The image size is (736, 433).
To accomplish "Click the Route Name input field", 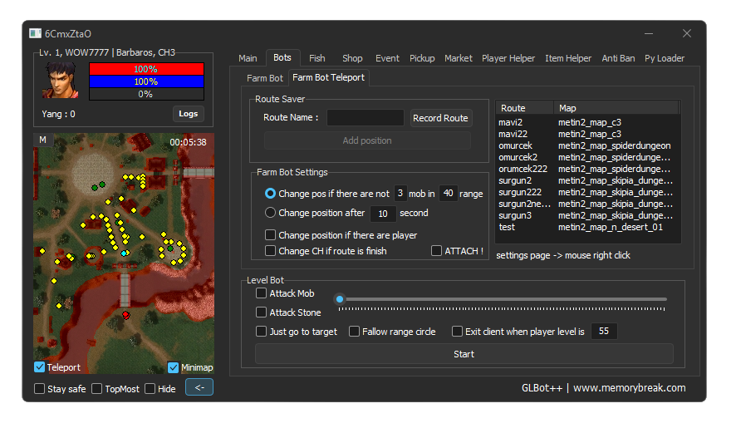I will click(x=366, y=117).
